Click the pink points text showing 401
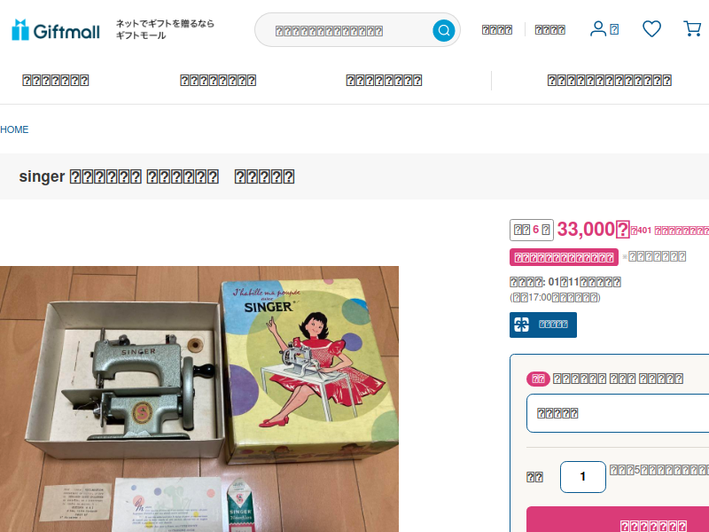This screenshot has width=709, height=532. (670, 231)
